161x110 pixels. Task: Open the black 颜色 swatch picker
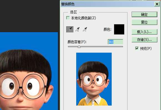pos(119,29)
